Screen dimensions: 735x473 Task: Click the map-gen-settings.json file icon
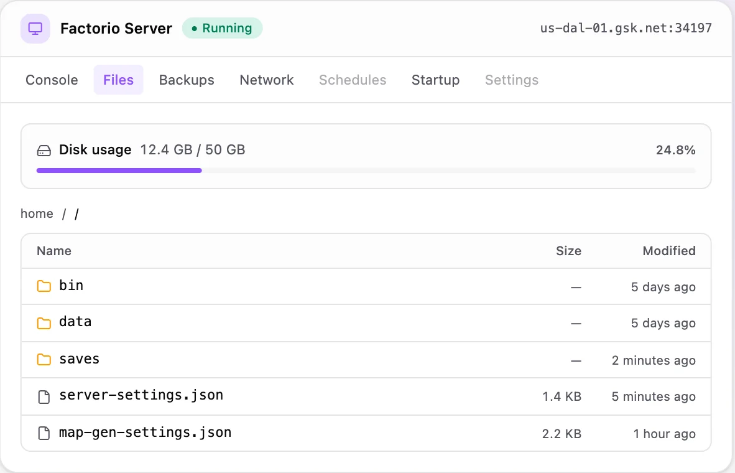coord(44,433)
